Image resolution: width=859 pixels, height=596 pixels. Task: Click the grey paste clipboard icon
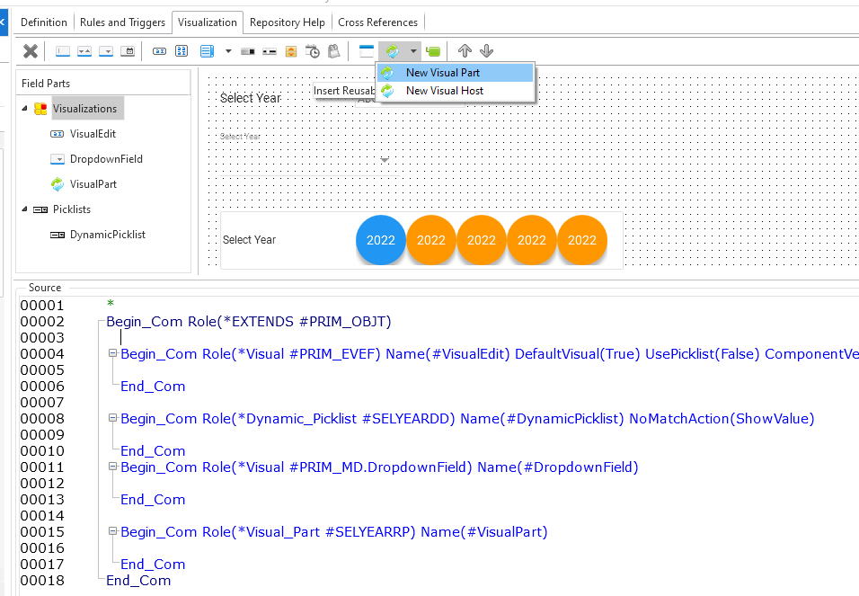tap(333, 51)
